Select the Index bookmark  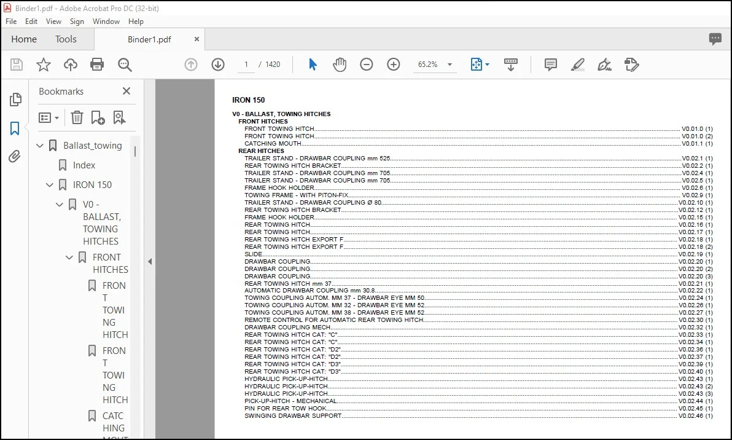[84, 165]
